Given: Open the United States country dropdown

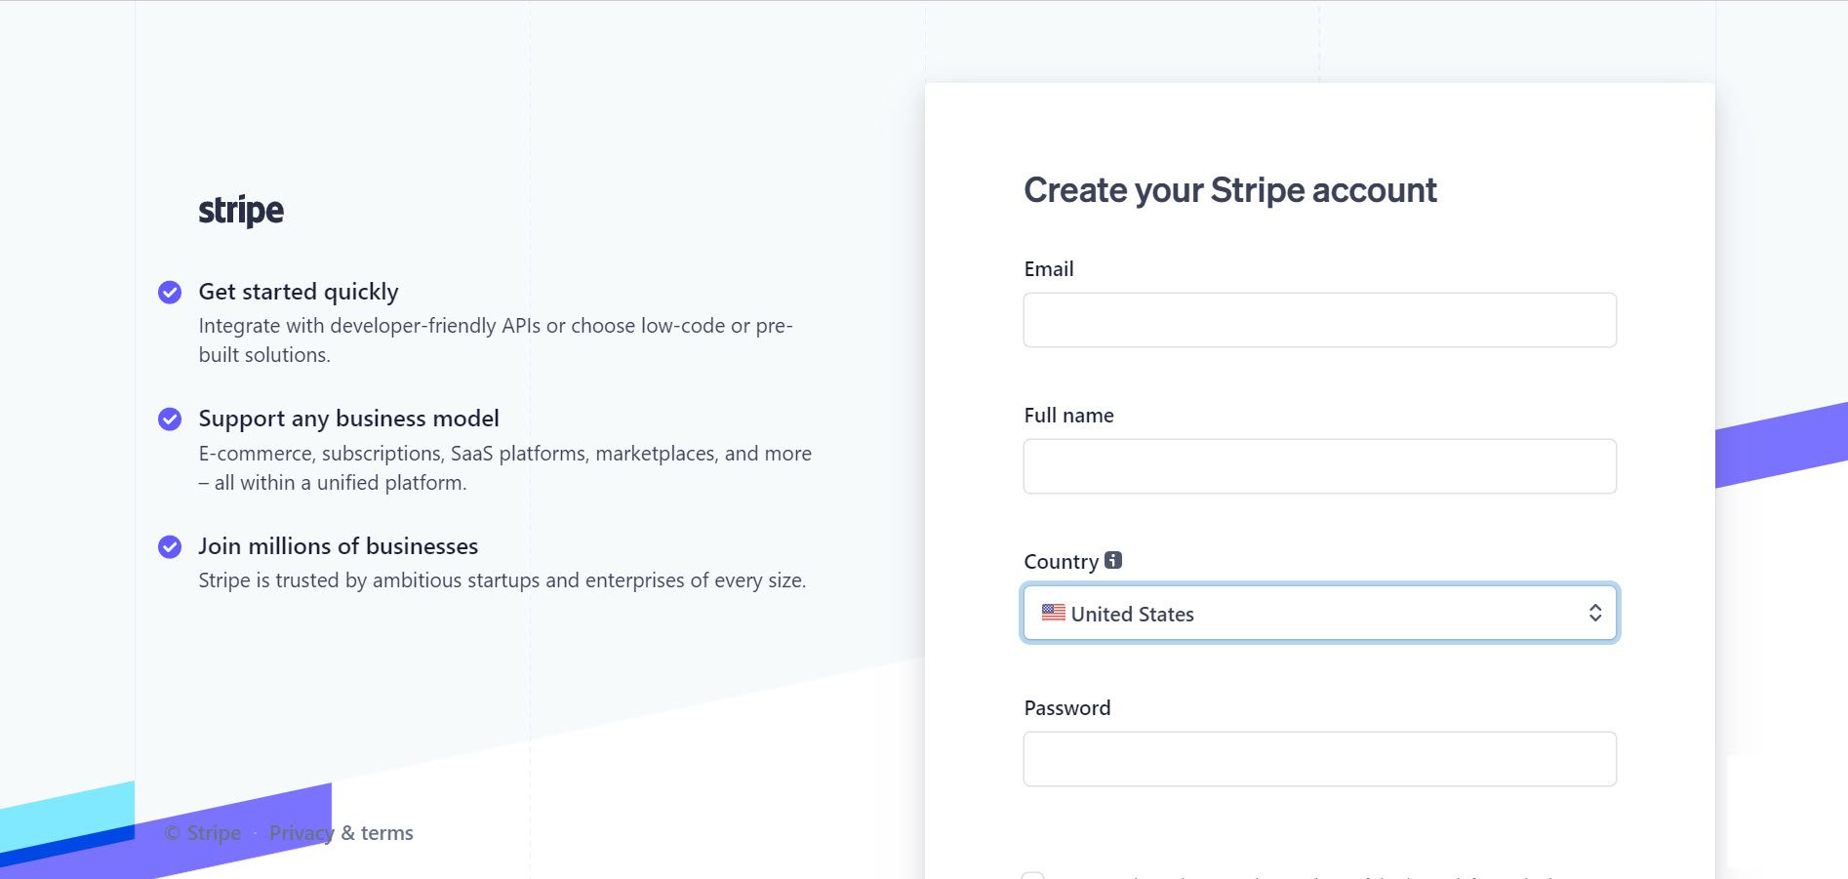Looking at the screenshot, I should coord(1320,613).
